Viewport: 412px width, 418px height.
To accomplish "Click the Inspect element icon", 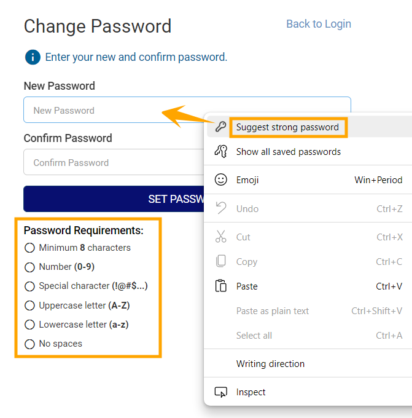I will 220,392.
